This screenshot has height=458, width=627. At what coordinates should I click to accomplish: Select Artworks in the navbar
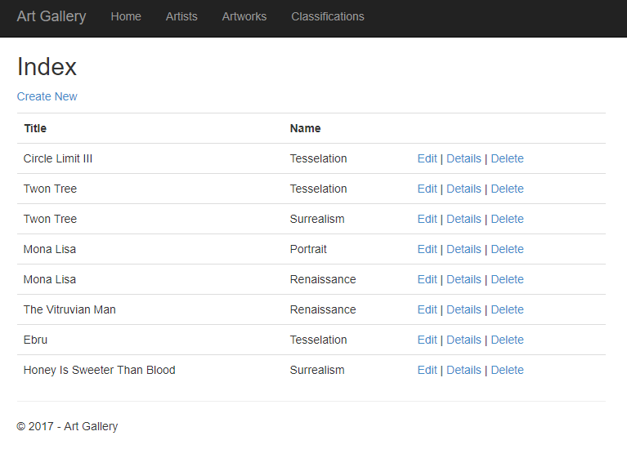(x=244, y=16)
